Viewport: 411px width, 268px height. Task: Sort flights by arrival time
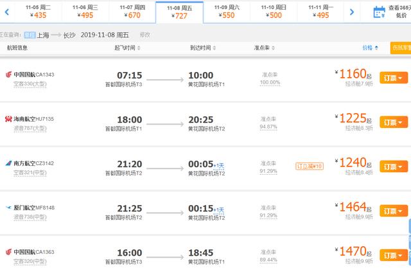(x=203, y=48)
